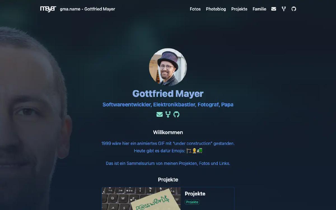Click the Projekte section heading above the card

pyautogui.click(x=168, y=179)
